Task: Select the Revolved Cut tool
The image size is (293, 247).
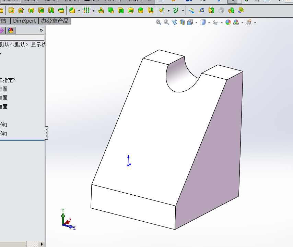Action: pyautogui.click(x=31, y=10)
